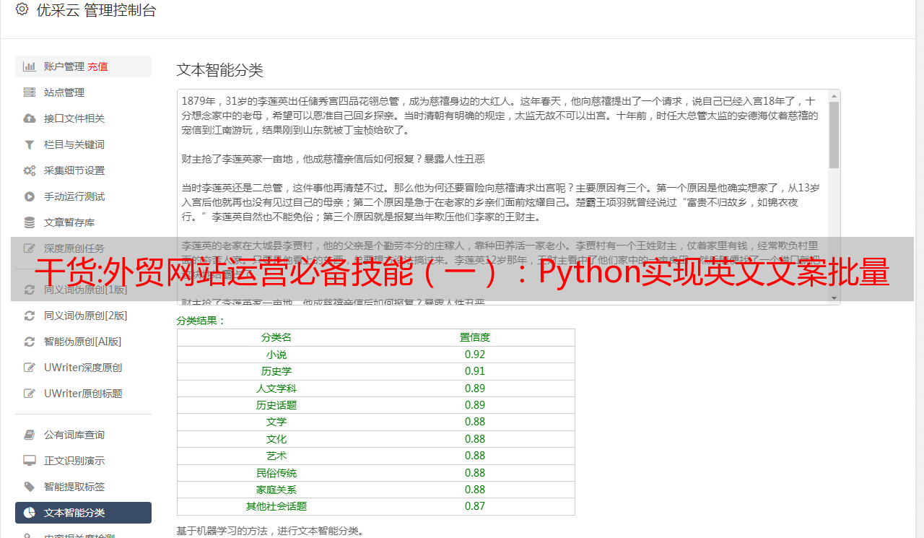Open UWriter原创标题 in the sidebar
Screen dimensions: 924x538
83,394
